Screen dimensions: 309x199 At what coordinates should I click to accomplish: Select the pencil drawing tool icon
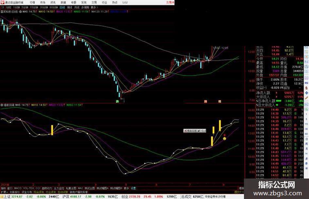point(306,97)
